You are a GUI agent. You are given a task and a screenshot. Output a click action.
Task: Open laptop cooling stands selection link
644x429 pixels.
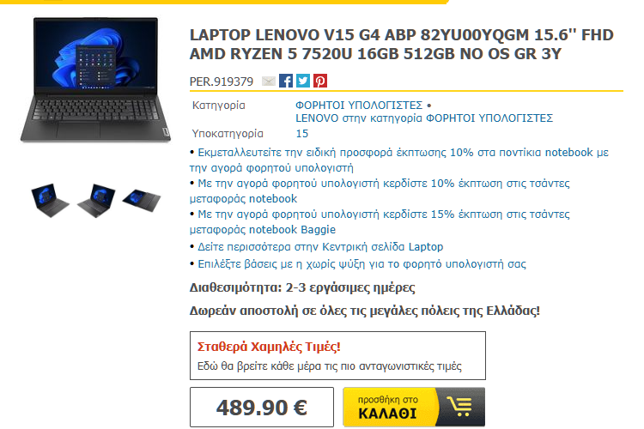pyautogui.click(x=361, y=264)
